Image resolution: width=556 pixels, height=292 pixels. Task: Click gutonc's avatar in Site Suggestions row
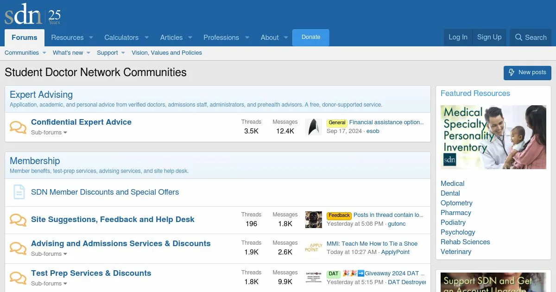point(314,220)
